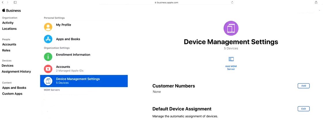Image resolution: width=323 pixels, height=131 pixels.
Task: Open Locations in the sidebar
Action: [9, 29]
